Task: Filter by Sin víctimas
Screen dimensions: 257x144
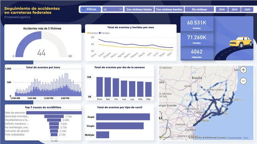Action: [x=199, y=9]
